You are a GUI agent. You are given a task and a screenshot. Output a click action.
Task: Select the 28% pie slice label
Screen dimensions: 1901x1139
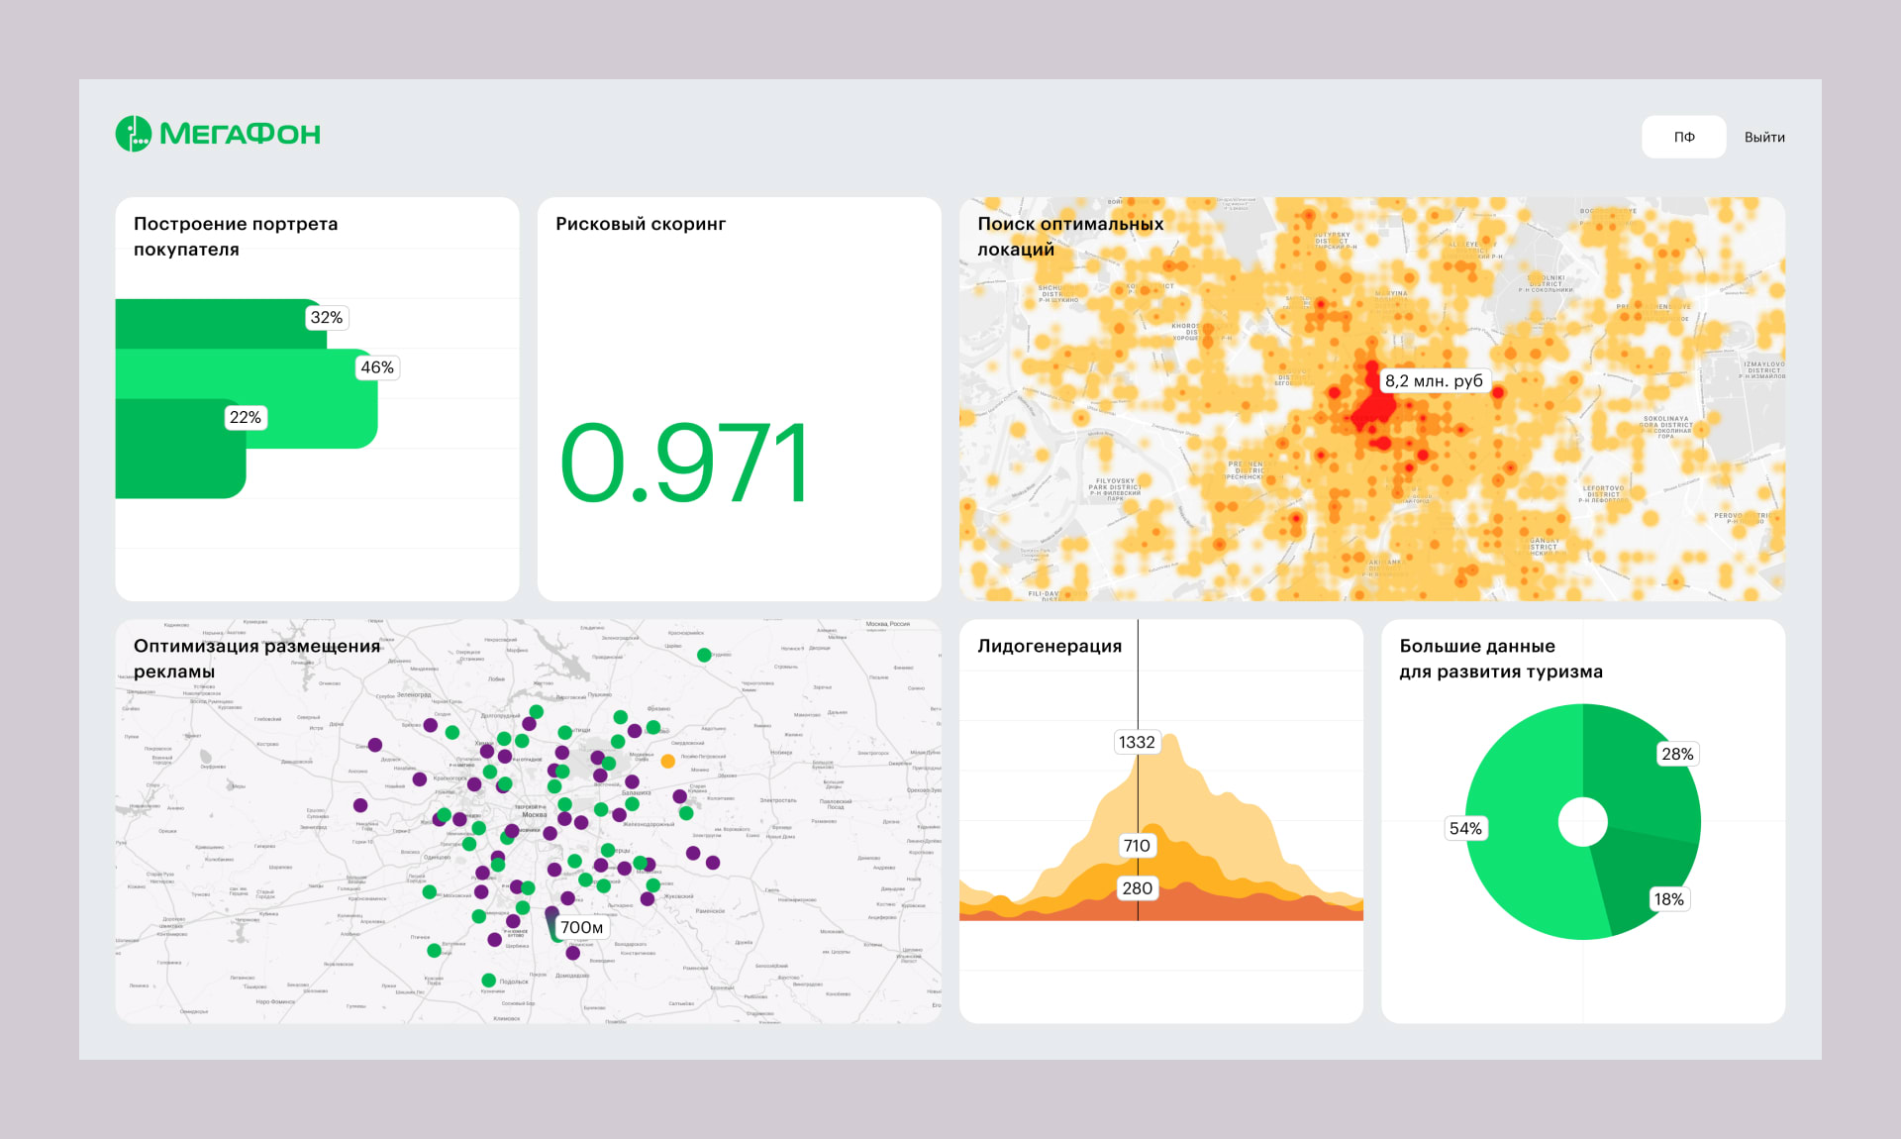click(1676, 754)
